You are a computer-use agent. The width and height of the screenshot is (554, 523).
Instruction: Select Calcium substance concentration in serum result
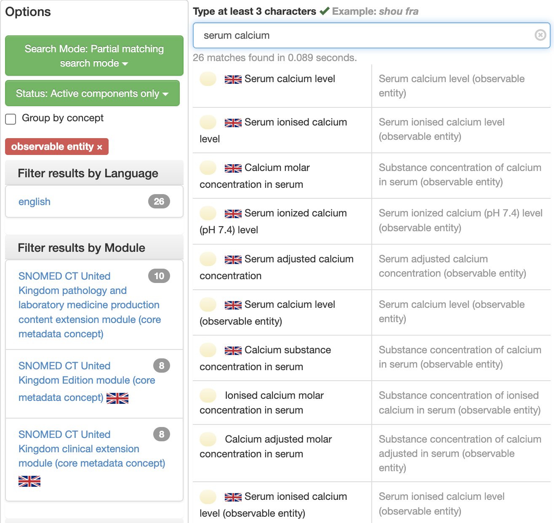tap(288, 350)
